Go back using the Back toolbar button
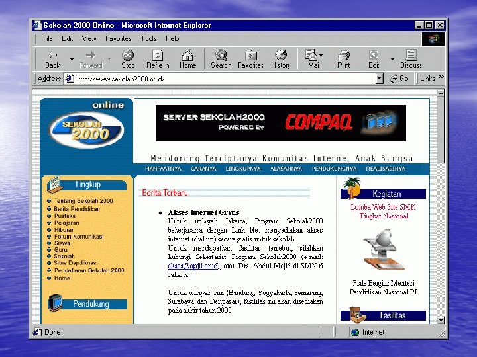This screenshot has width=477, height=357. click(53, 59)
